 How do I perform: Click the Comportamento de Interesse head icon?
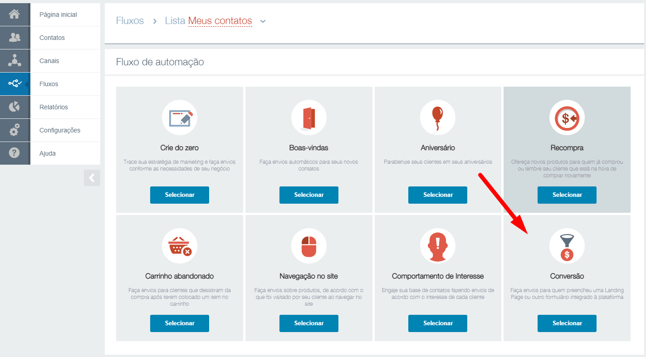(438, 246)
